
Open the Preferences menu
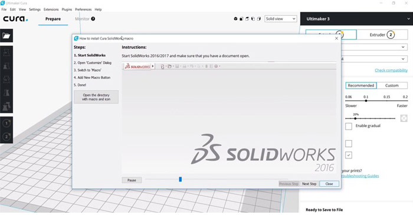83,9
